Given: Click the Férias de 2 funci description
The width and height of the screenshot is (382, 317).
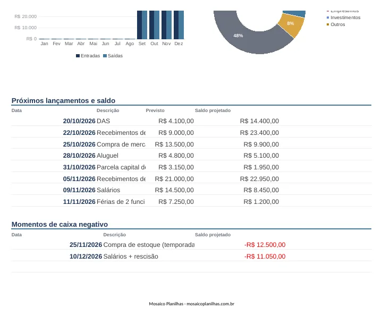Looking at the screenshot, I should click(x=121, y=202).
